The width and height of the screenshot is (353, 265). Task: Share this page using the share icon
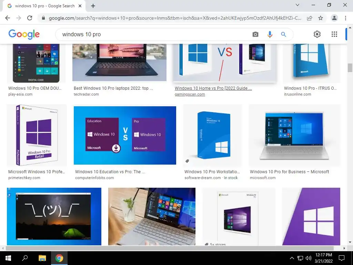click(x=310, y=18)
